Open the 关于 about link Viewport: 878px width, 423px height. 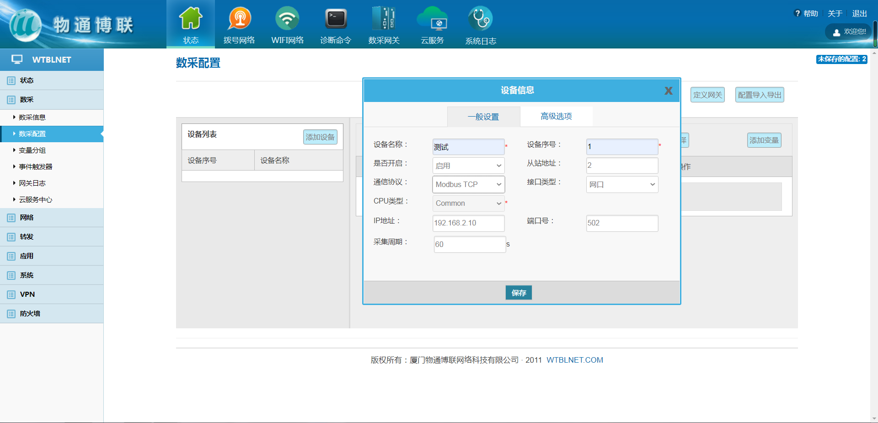click(835, 14)
